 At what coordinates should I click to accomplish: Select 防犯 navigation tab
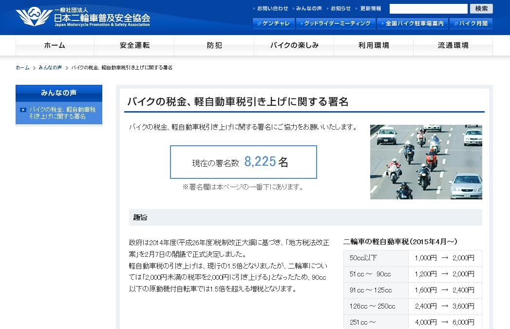(x=214, y=45)
